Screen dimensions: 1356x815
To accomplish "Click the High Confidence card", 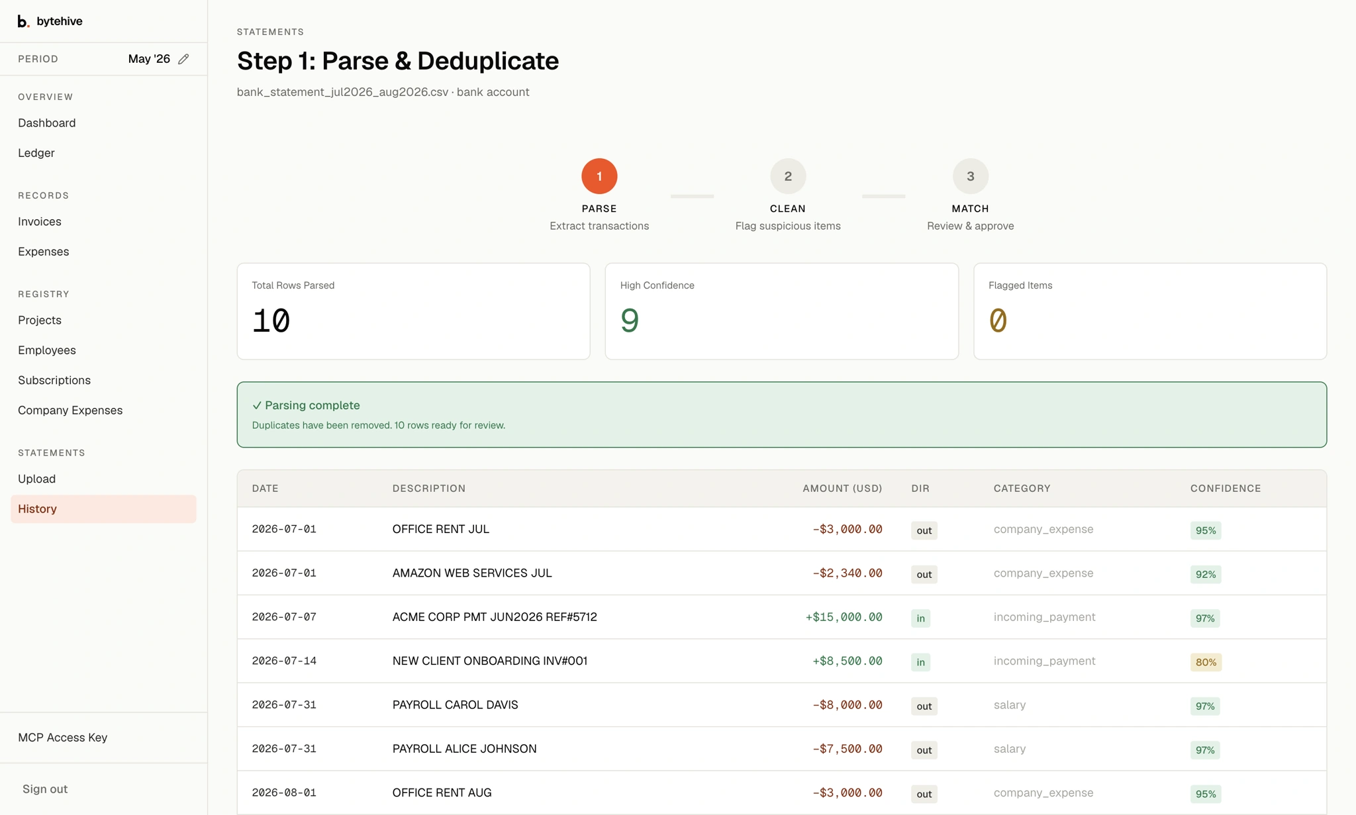I will pyautogui.click(x=782, y=311).
